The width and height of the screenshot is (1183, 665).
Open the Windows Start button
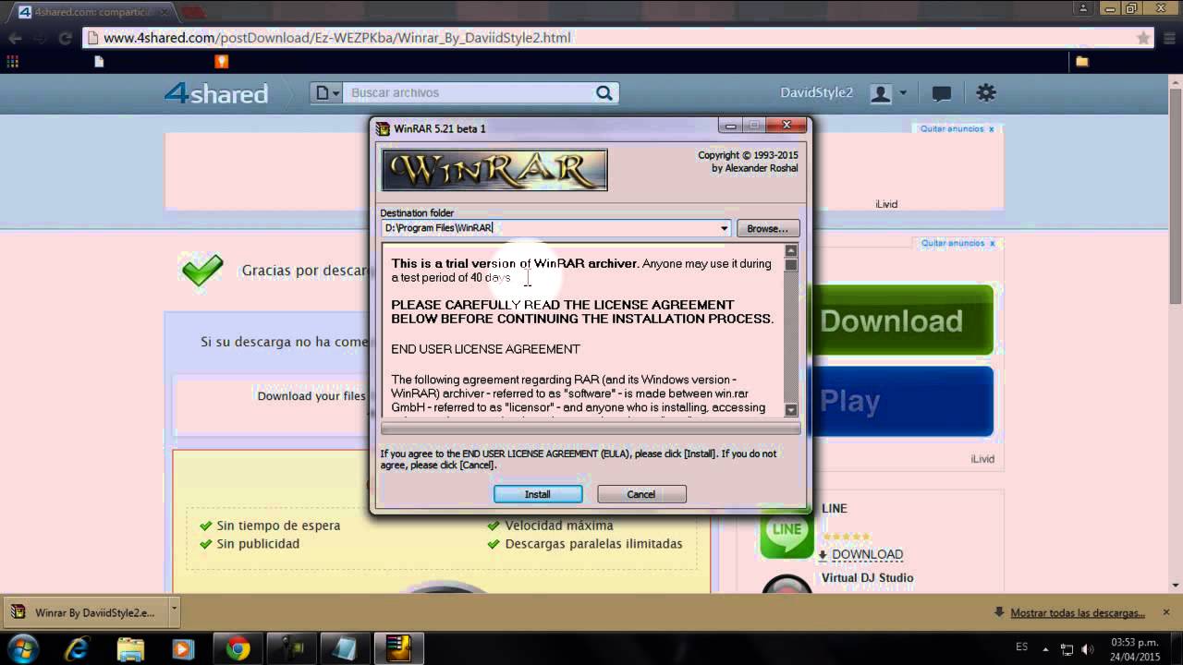22,648
